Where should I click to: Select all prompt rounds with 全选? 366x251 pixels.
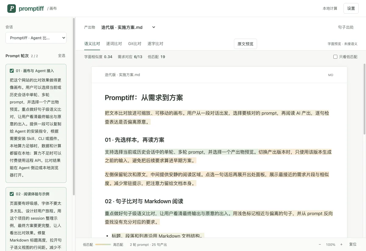(62, 56)
